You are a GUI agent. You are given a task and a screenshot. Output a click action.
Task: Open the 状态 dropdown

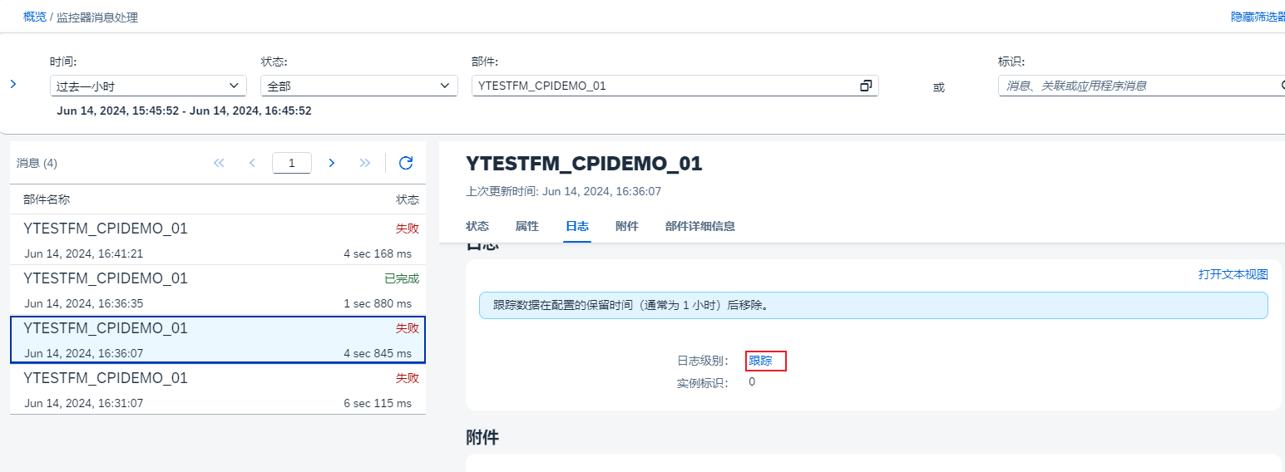tap(358, 86)
